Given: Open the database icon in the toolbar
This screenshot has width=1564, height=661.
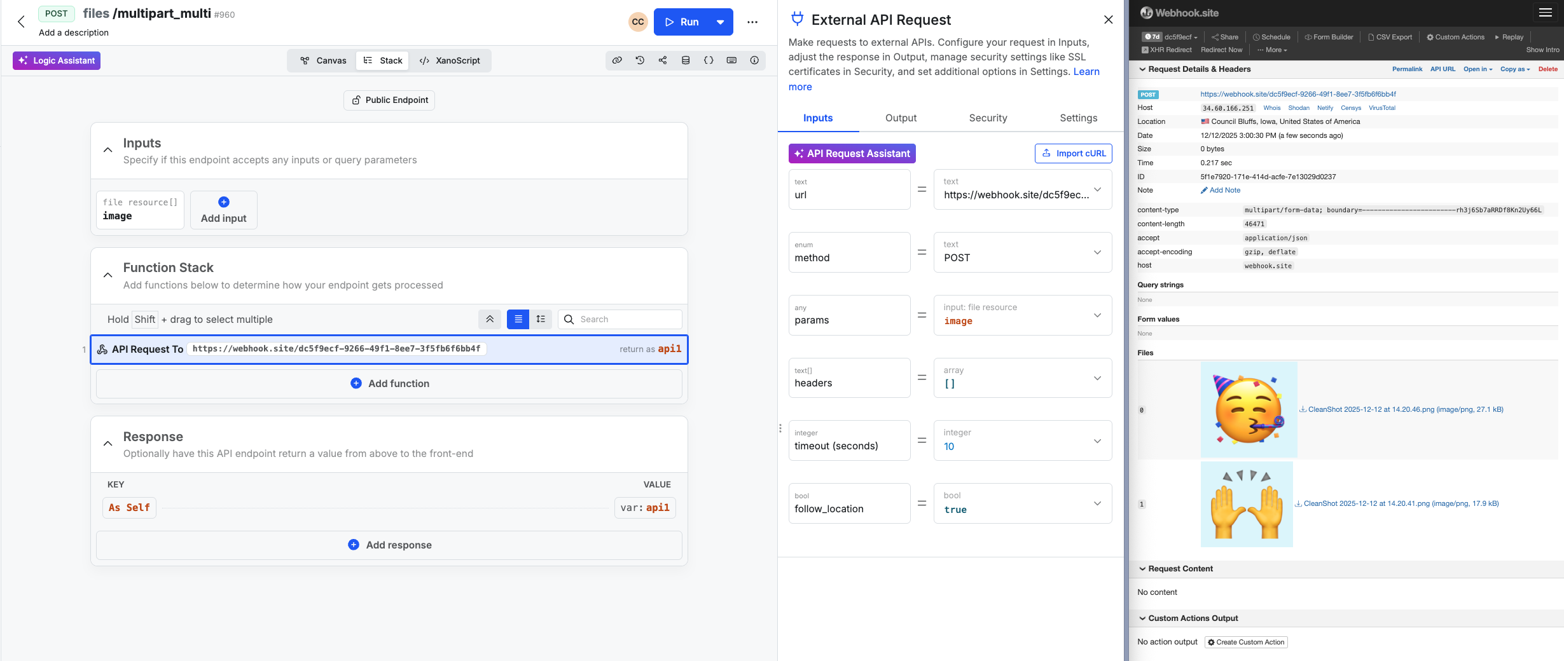Looking at the screenshot, I should click(686, 60).
